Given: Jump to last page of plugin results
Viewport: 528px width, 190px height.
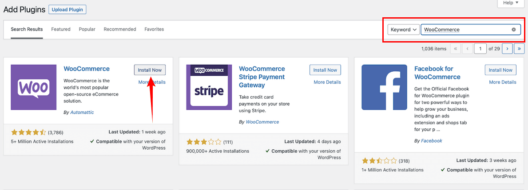Looking at the screenshot, I should [x=520, y=48].
